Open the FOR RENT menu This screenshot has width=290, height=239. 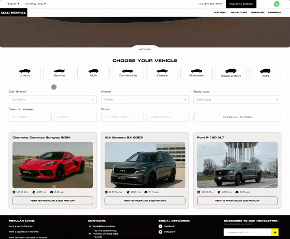coord(220,13)
